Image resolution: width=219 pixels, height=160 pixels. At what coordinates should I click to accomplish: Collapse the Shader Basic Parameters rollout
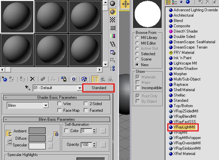57,97
